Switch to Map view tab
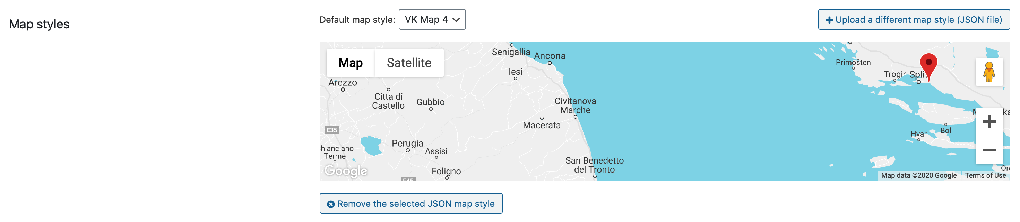 [351, 63]
